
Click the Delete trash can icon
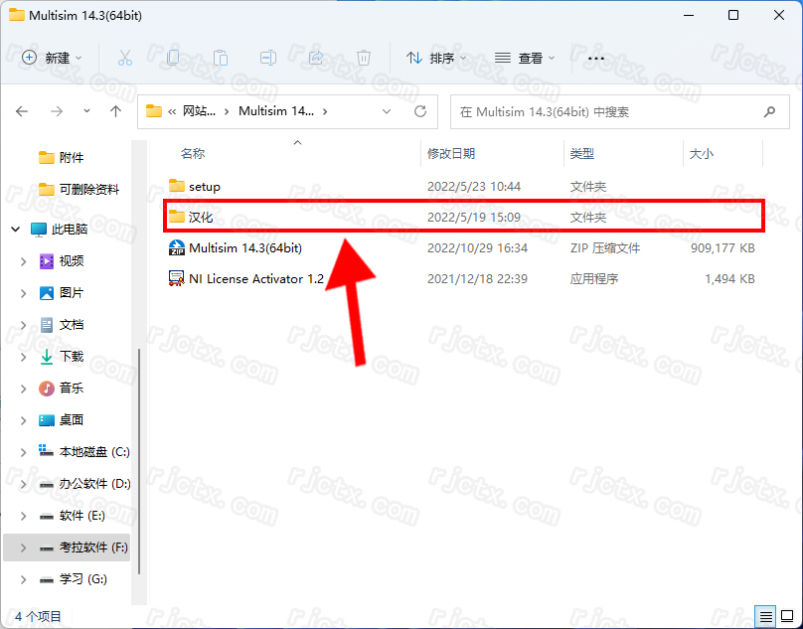coord(364,58)
